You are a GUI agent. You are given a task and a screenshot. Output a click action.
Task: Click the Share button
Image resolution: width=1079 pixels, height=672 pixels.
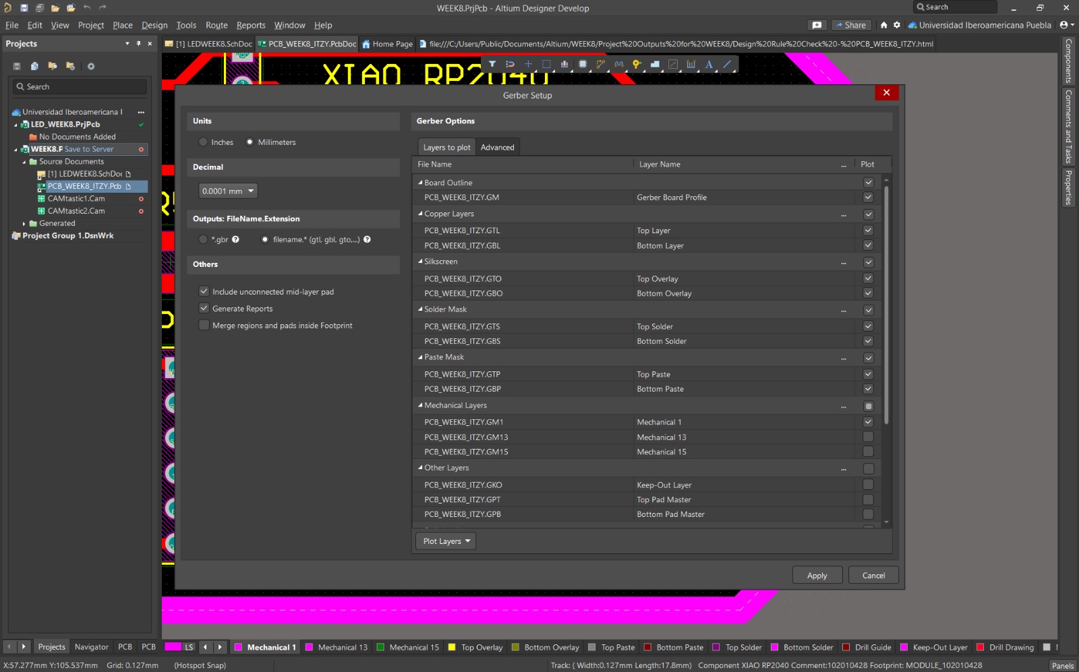click(850, 25)
